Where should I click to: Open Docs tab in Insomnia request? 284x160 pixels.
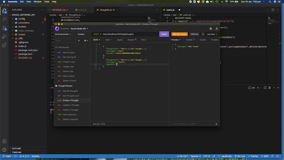point(143,40)
